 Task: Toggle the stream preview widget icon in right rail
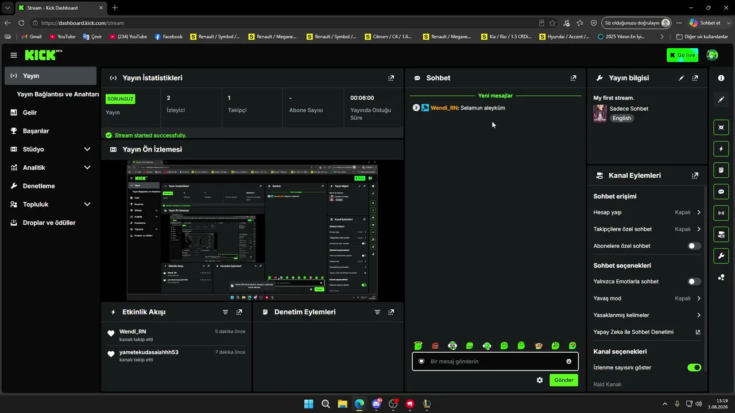click(x=721, y=127)
